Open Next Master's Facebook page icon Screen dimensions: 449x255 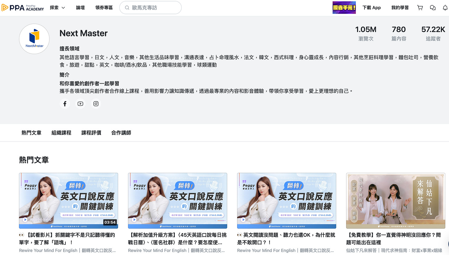pos(65,104)
